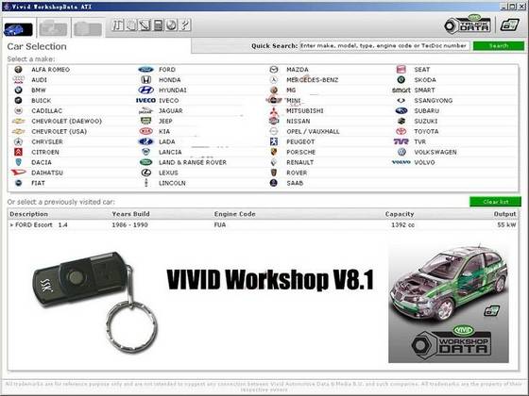This screenshot has height=396, width=529.
Task: Choose JEEP from the make list
Action: pos(165,121)
